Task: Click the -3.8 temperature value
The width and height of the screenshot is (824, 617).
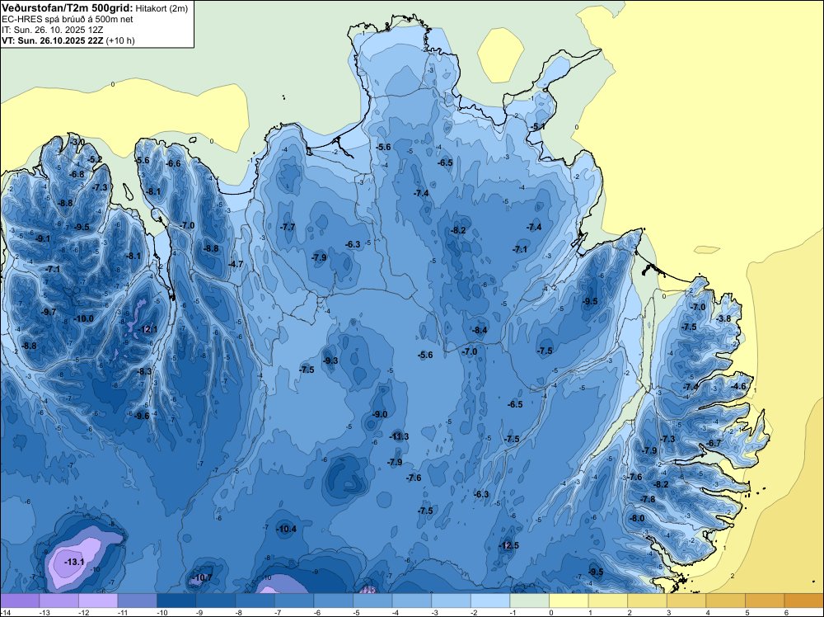Action: coord(723,318)
